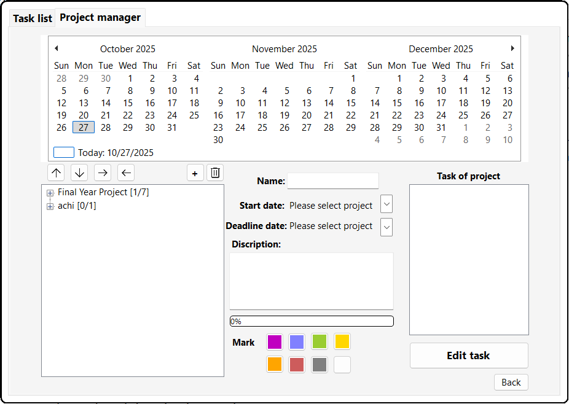This screenshot has height=404, width=569.
Task: Pick the yellow mark color
Action: (342, 341)
